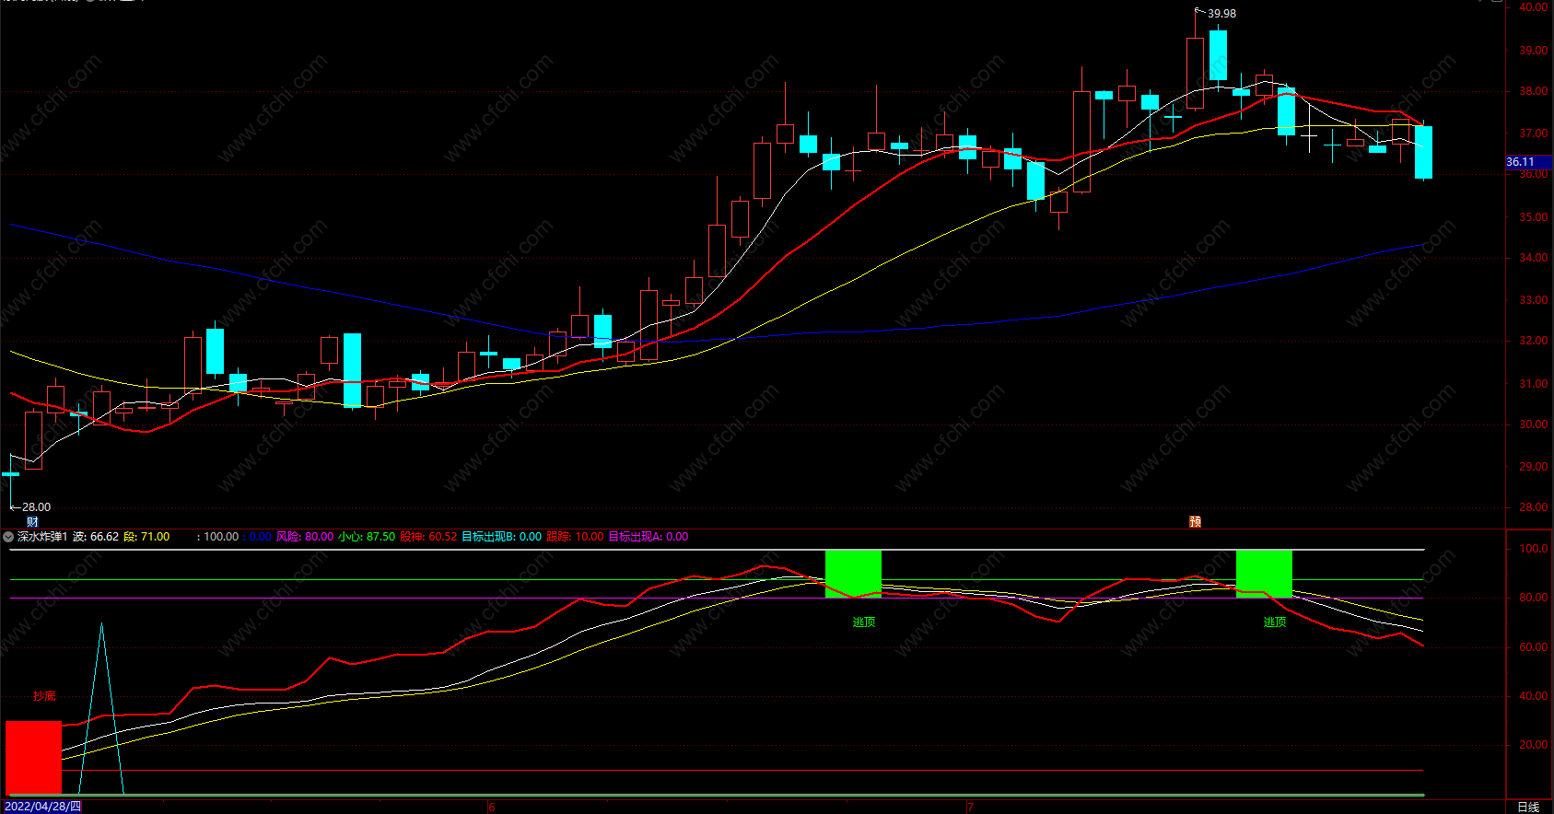This screenshot has width=1554, height=814.
Task: Click the 目标出现B: 0.00 value
Action: tap(501, 537)
